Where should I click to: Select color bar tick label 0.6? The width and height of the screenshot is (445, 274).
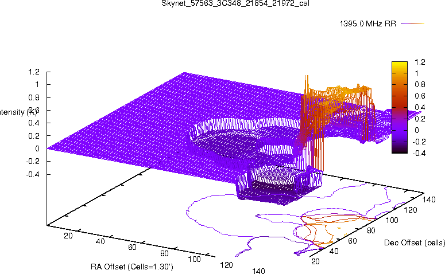(420, 96)
